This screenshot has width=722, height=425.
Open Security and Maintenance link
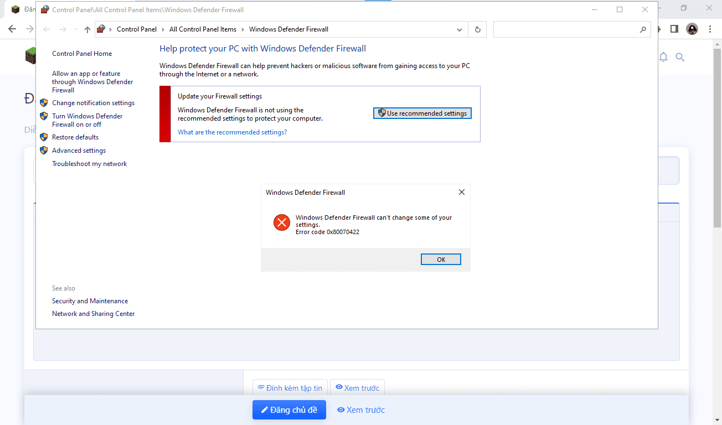click(90, 301)
